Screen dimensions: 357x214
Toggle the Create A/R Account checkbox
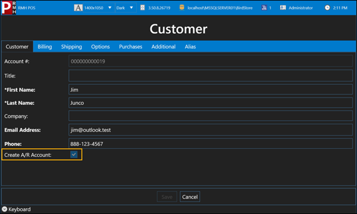point(74,155)
